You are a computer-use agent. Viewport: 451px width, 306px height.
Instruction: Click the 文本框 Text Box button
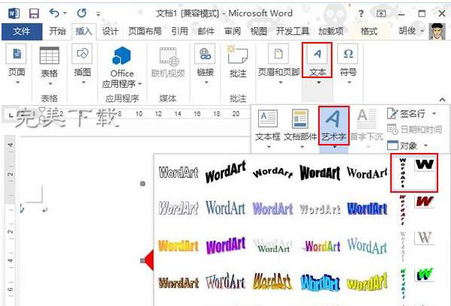[x=268, y=128]
